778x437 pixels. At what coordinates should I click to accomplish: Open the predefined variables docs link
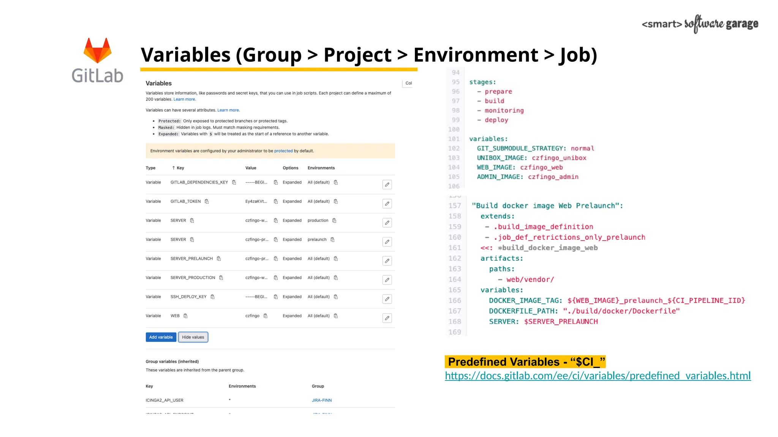tap(598, 376)
